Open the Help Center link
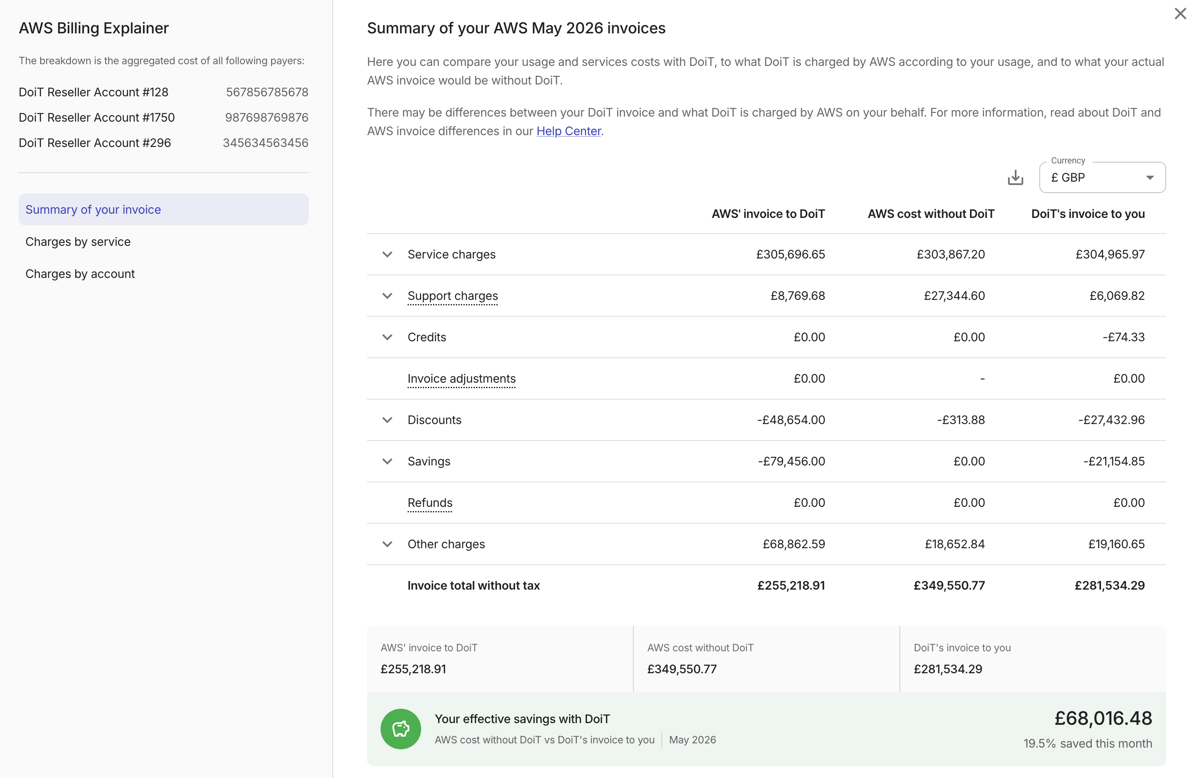The width and height of the screenshot is (1200, 778). [568, 131]
